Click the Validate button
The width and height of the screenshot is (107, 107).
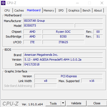[76, 103]
